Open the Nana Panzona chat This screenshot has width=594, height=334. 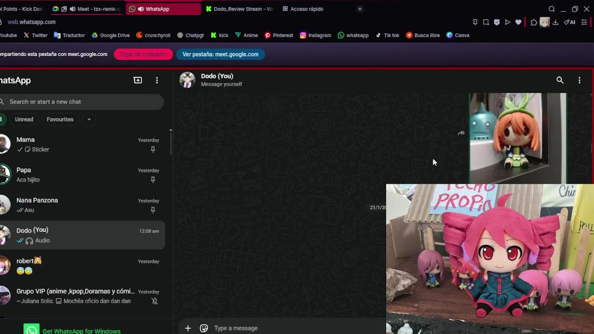coord(83,205)
